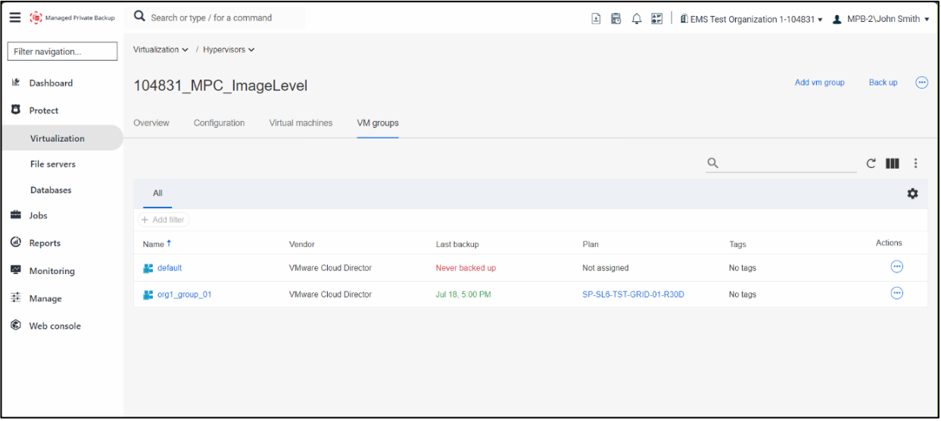Open MPB-2\John Smith user menu

(x=880, y=19)
